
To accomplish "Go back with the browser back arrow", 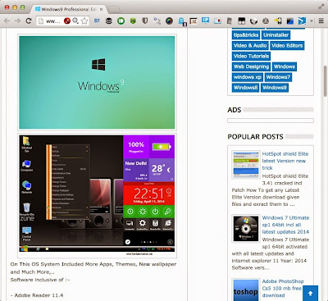I will pyautogui.click(x=7, y=21).
